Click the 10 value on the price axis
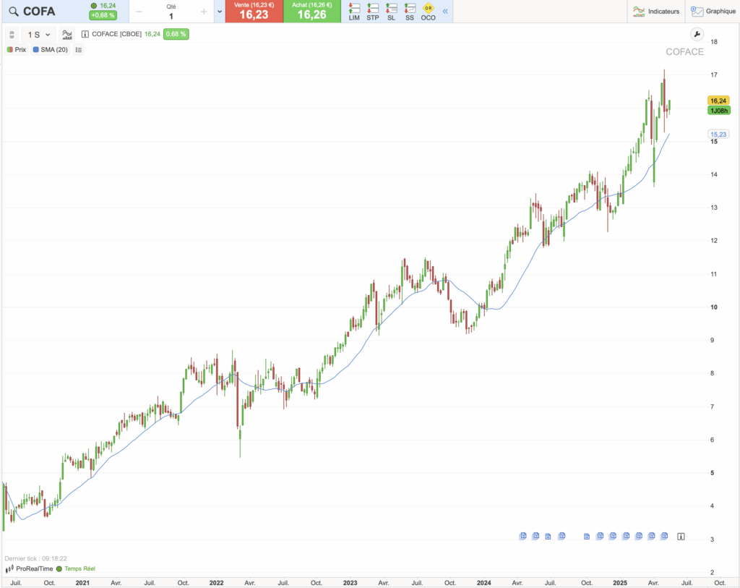The width and height of the screenshot is (740, 588). point(714,307)
